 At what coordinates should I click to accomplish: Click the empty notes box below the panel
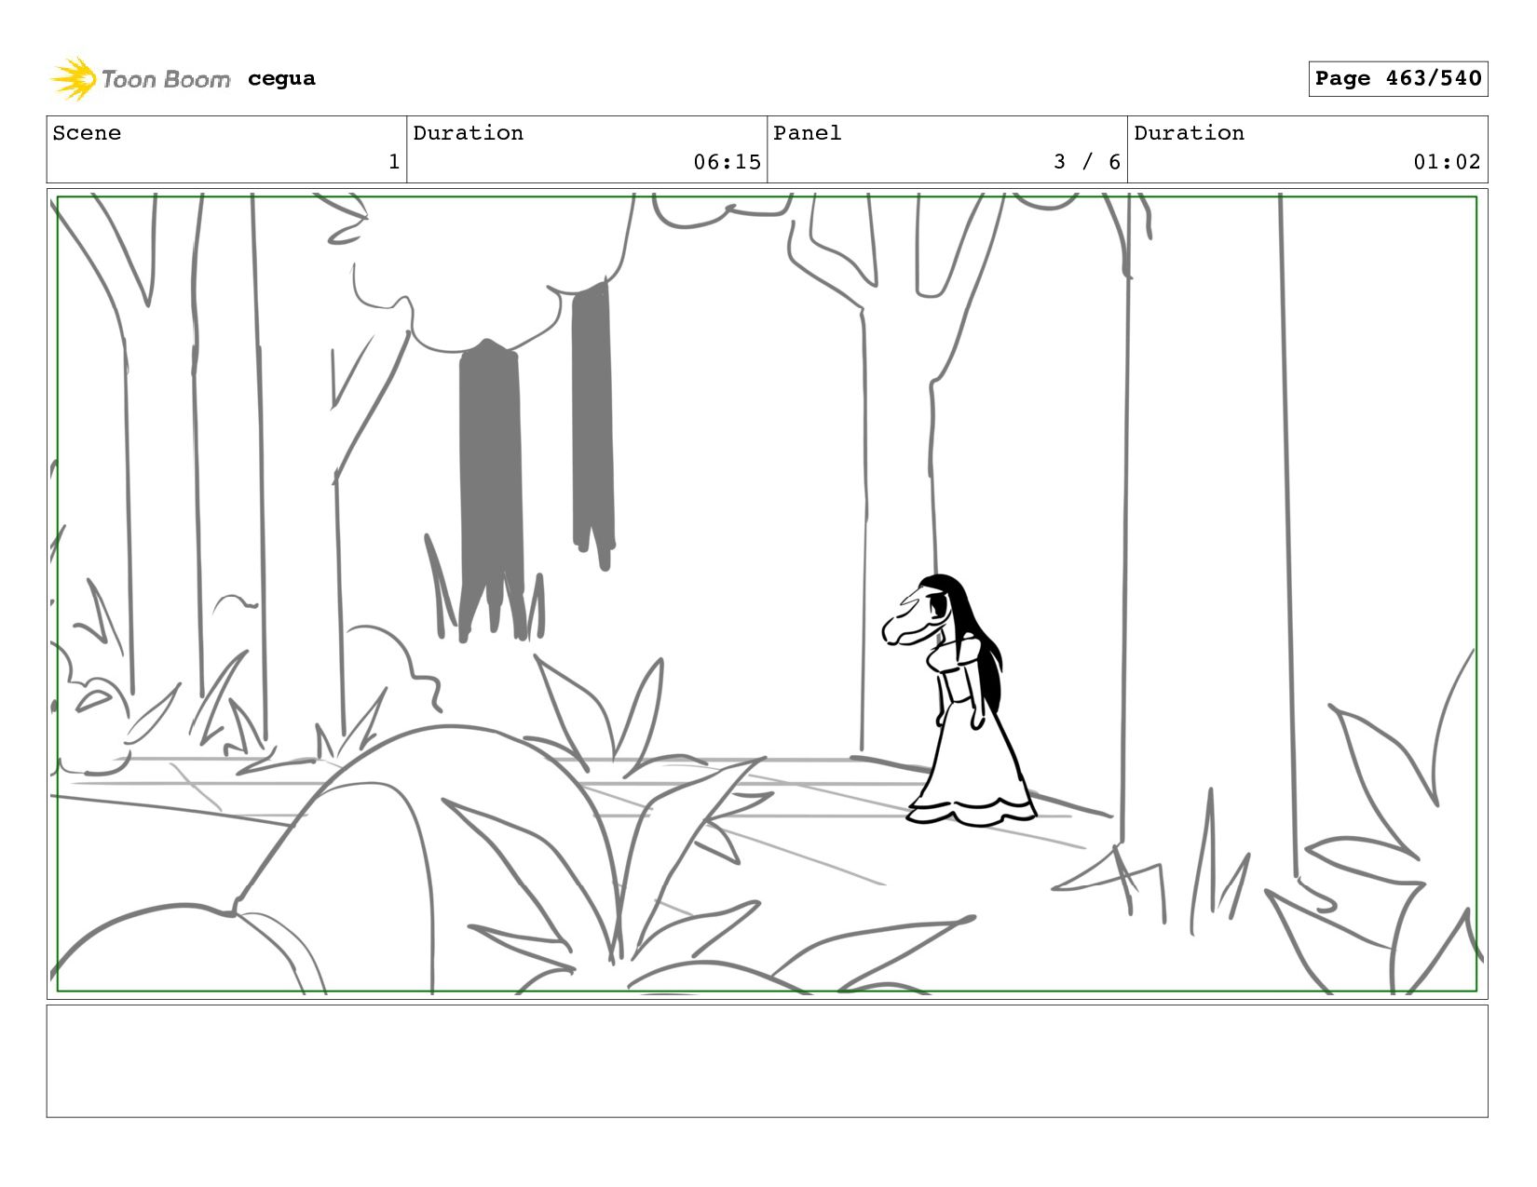click(767, 1060)
